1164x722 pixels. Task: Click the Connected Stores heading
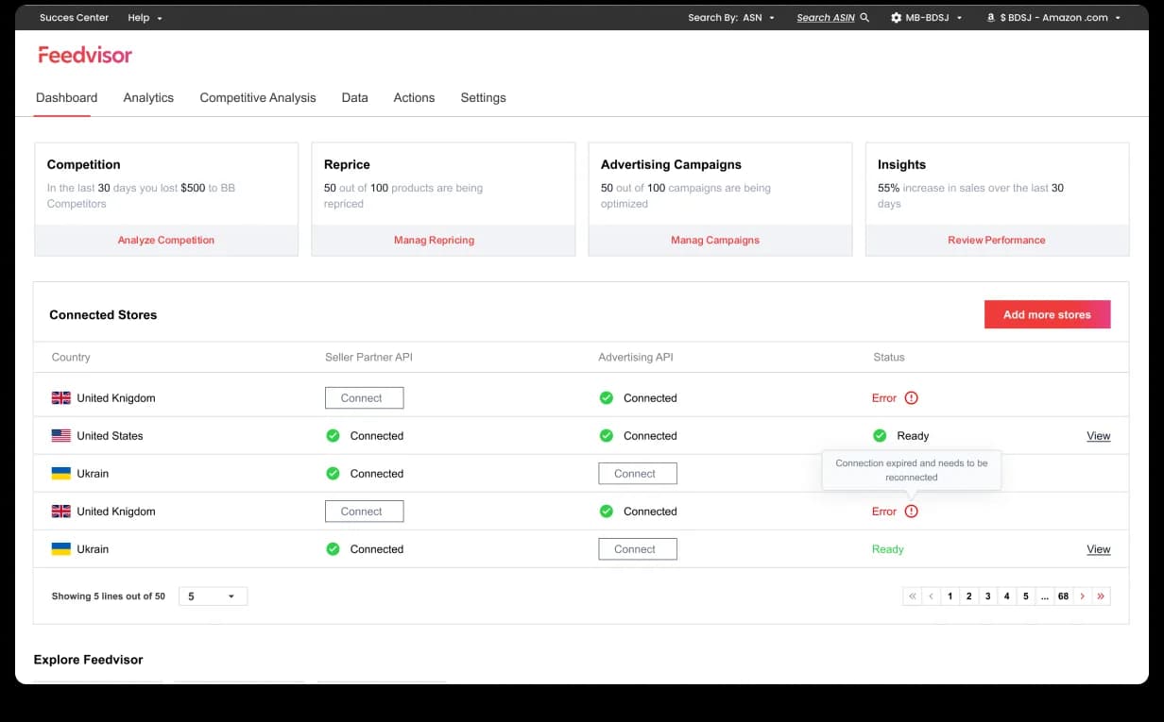(x=103, y=315)
